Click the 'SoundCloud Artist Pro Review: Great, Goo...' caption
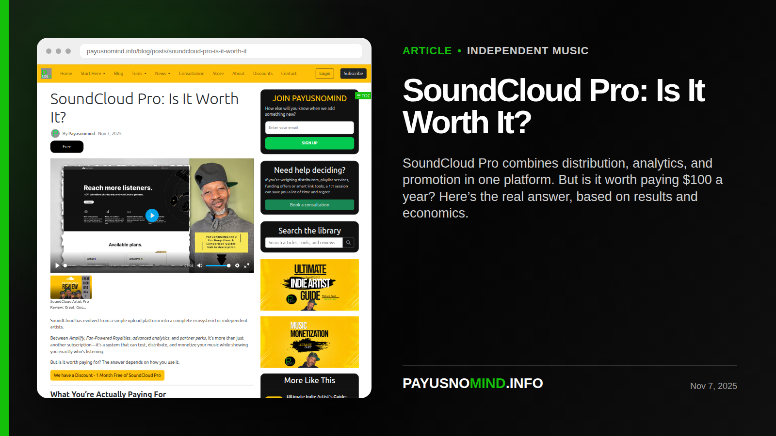This screenshot has width=776, height=436. point(69,304)
